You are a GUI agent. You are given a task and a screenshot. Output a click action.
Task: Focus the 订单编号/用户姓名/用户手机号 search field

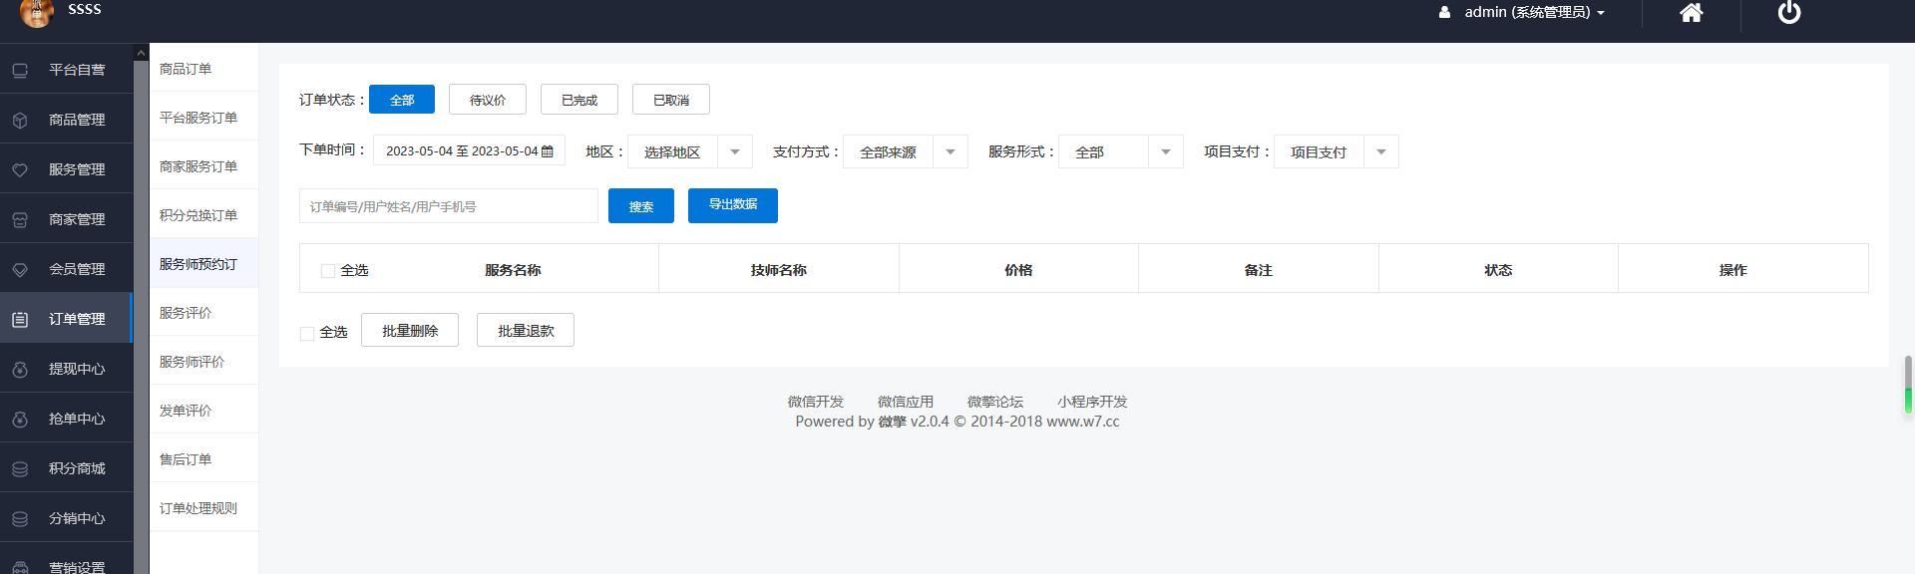point(449,206)
